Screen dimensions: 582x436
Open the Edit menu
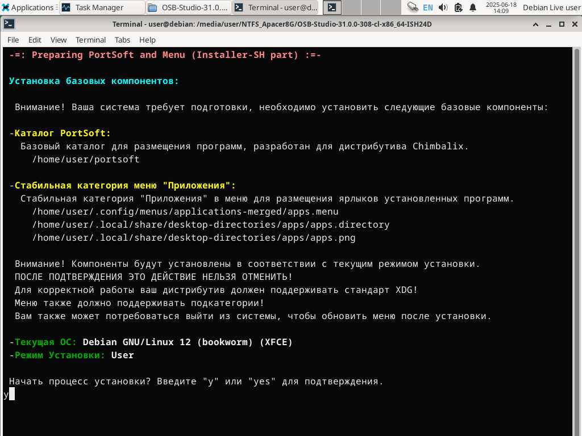click(x=35, y=40)
